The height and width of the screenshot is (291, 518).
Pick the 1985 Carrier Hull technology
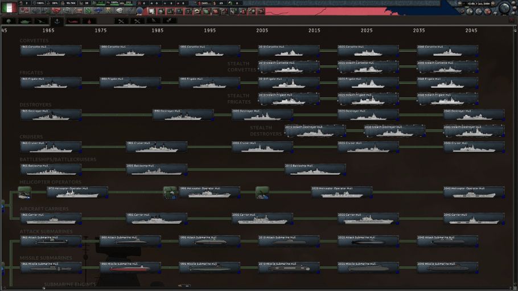(157, 219)
